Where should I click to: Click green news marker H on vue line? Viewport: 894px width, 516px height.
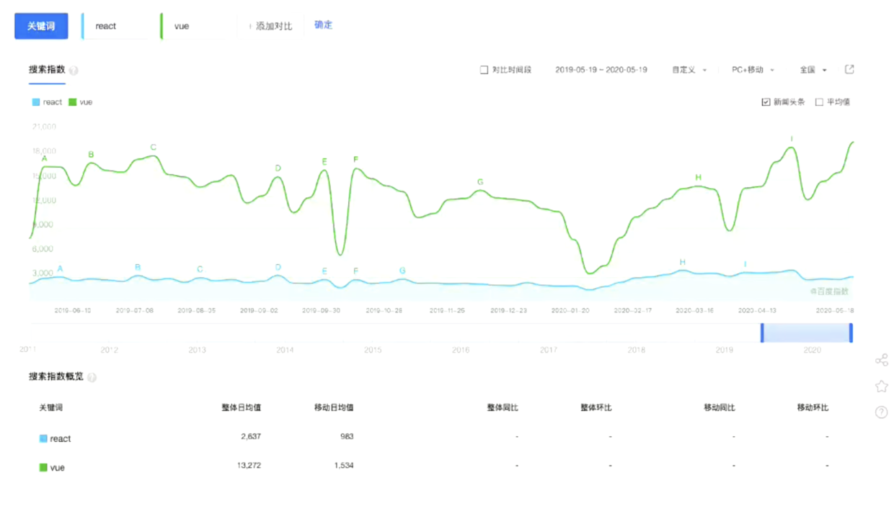point(698,178)
